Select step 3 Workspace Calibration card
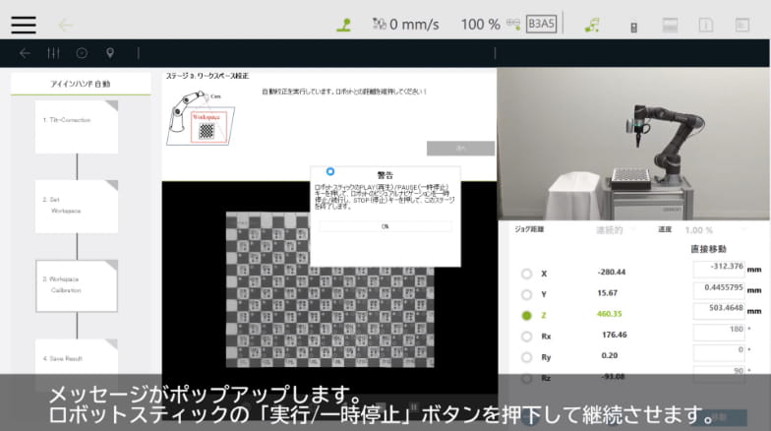771x431 pixels. (x=77, y=285)
